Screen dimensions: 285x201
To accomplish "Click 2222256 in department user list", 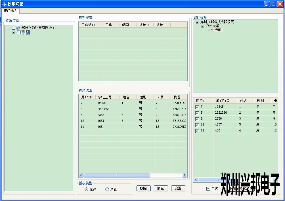I will point(221,113).
